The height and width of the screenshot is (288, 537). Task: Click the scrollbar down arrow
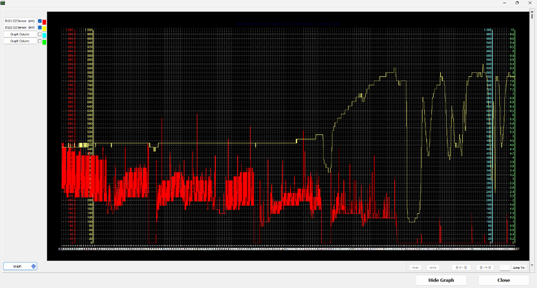tap(532, 265)
